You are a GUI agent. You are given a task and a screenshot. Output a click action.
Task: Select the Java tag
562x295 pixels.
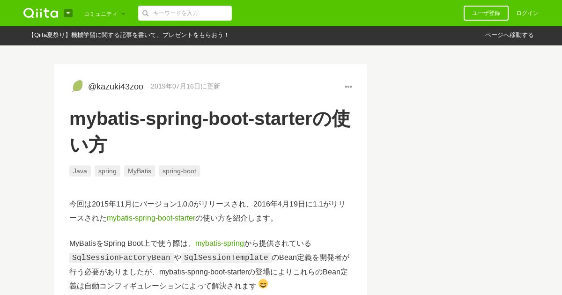80,171
